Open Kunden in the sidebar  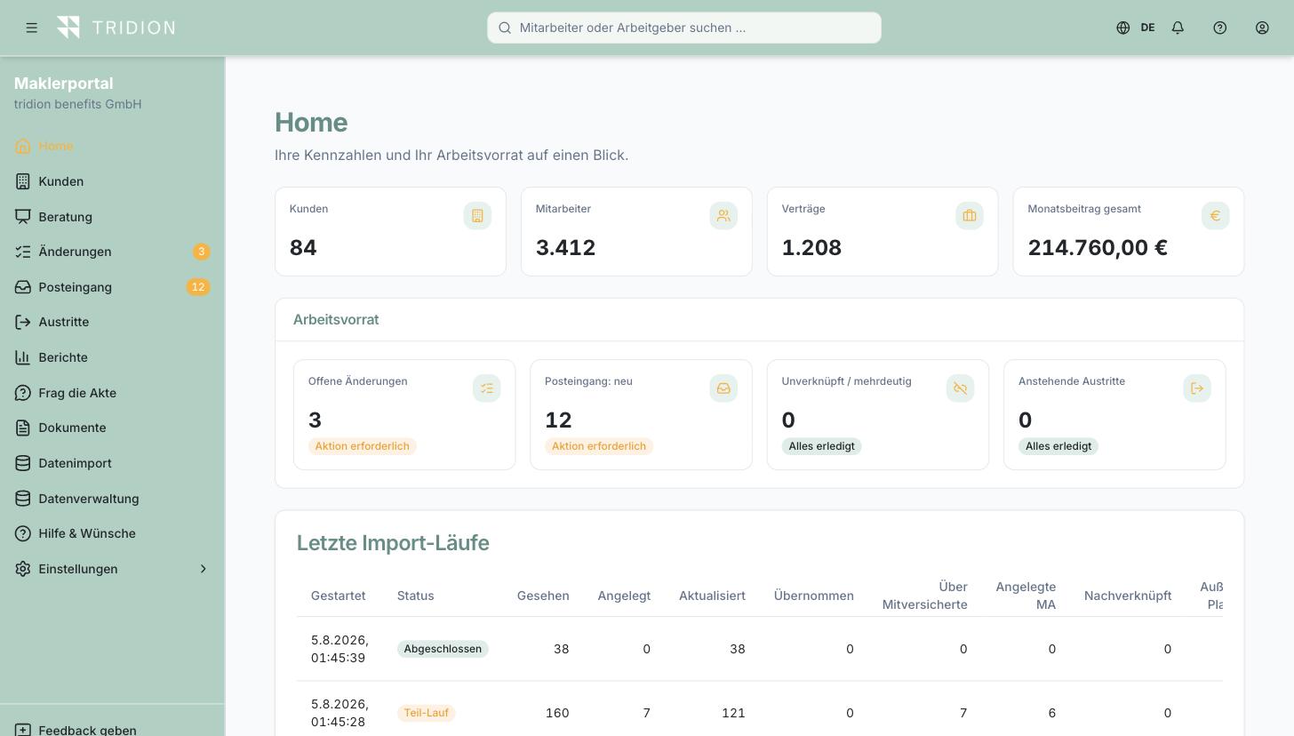(112, 181)
